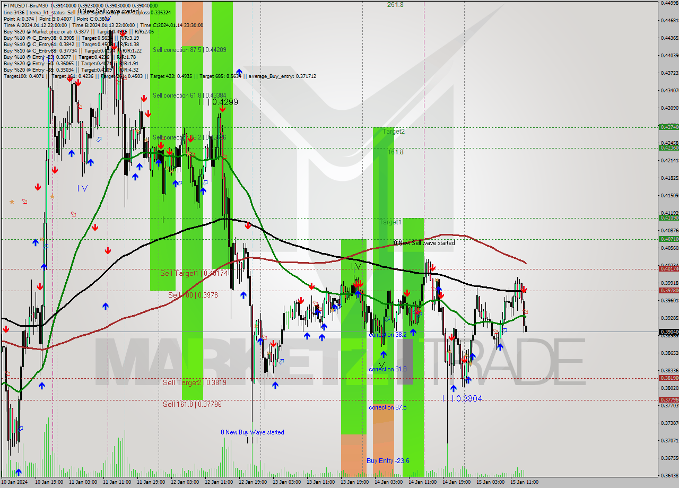Click the red 0.39780 price tag
Screen dimensions: 679x488
pos(668,290)
